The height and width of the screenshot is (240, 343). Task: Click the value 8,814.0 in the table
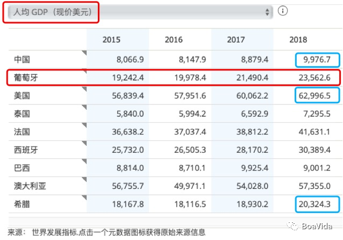(130, 168)
